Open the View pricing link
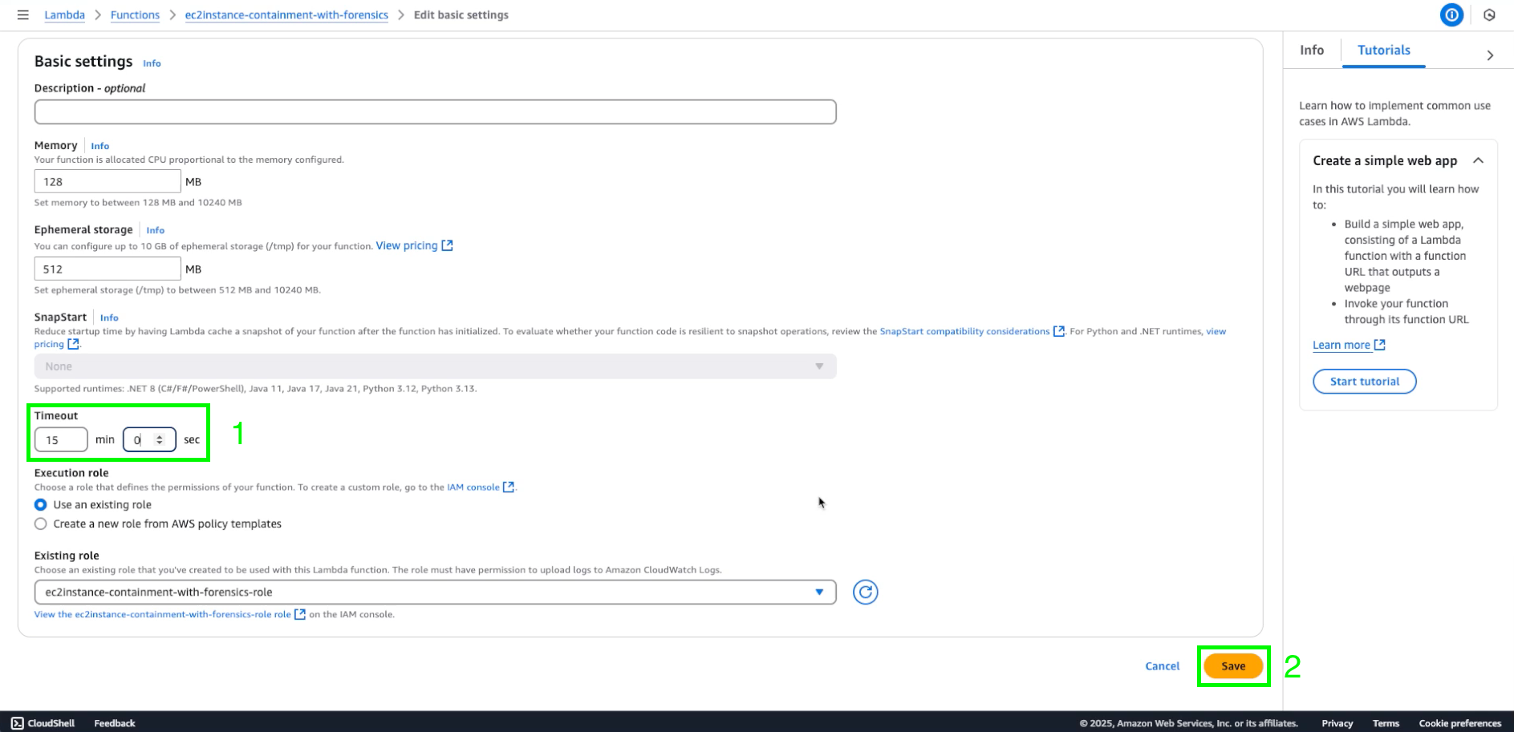Screen dimensions: 1514x732 coord(414,245)
